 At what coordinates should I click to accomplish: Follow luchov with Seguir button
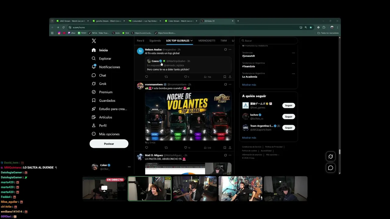[x=289, y=116]
